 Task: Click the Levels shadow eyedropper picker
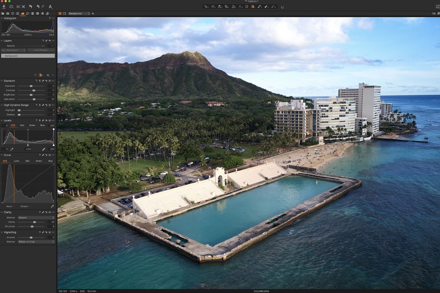click(11, 149)
